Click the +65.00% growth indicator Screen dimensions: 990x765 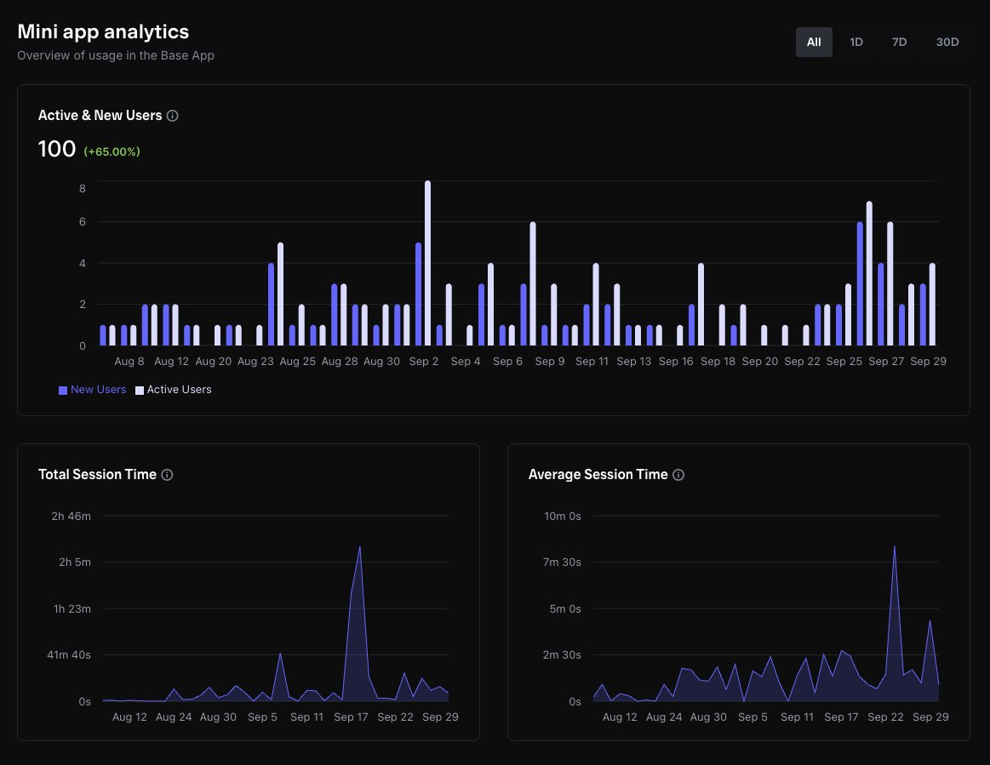112,151
